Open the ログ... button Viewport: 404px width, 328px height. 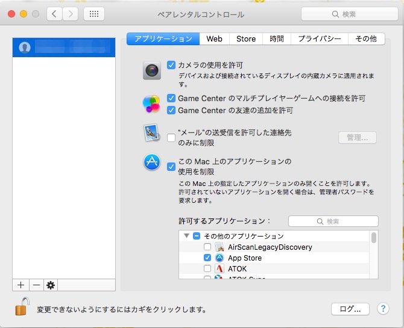pos(350,309)
